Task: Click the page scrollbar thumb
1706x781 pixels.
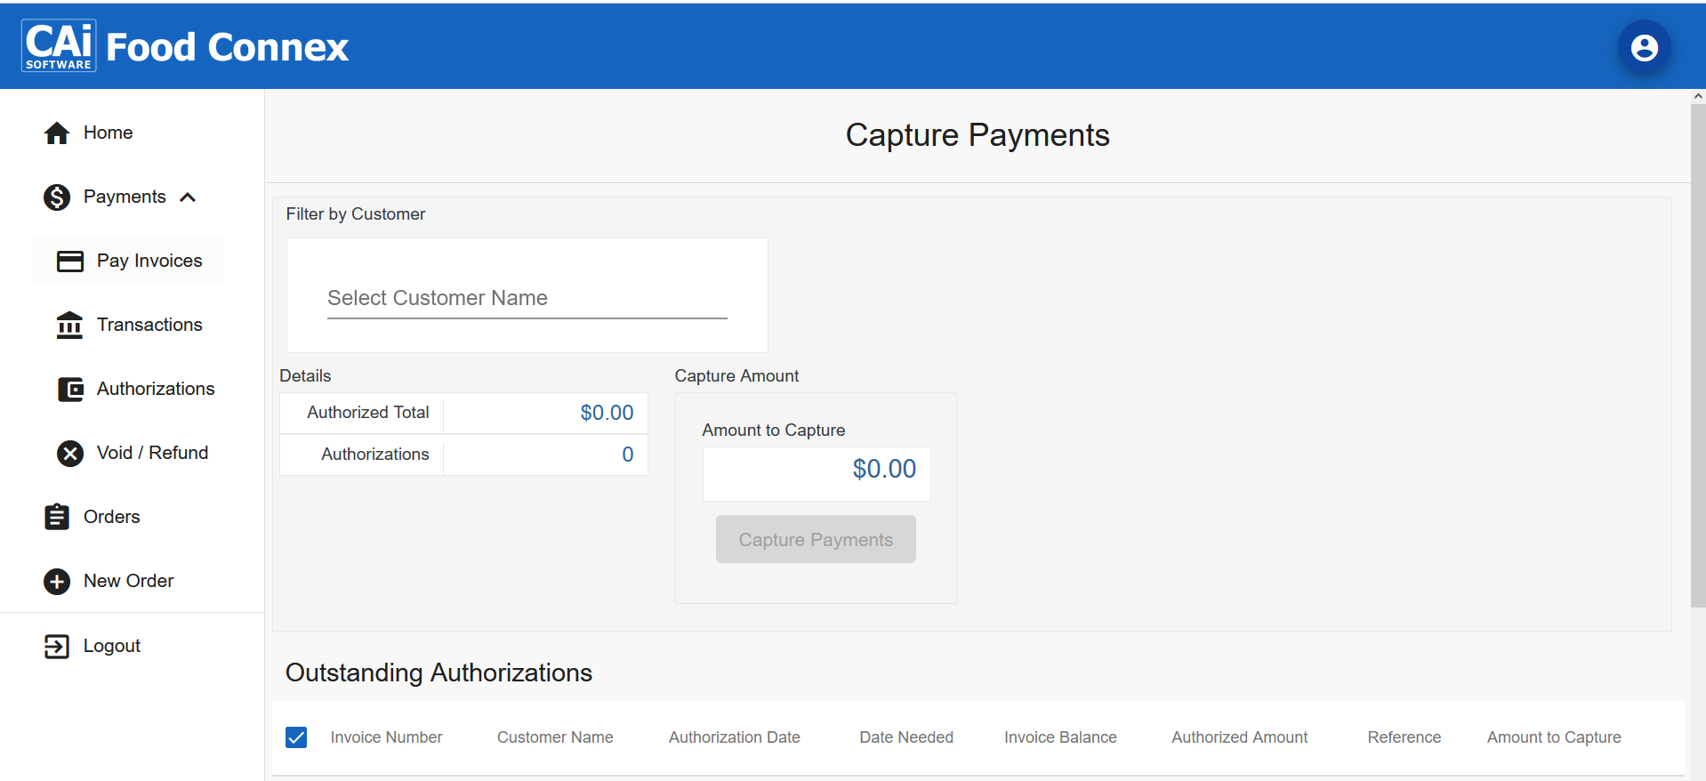Action: [x=1698, y=356]
